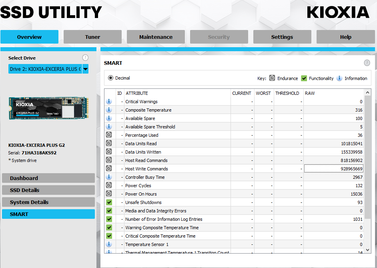Click endurance icon for Host Read Commands

pos(109,160)
